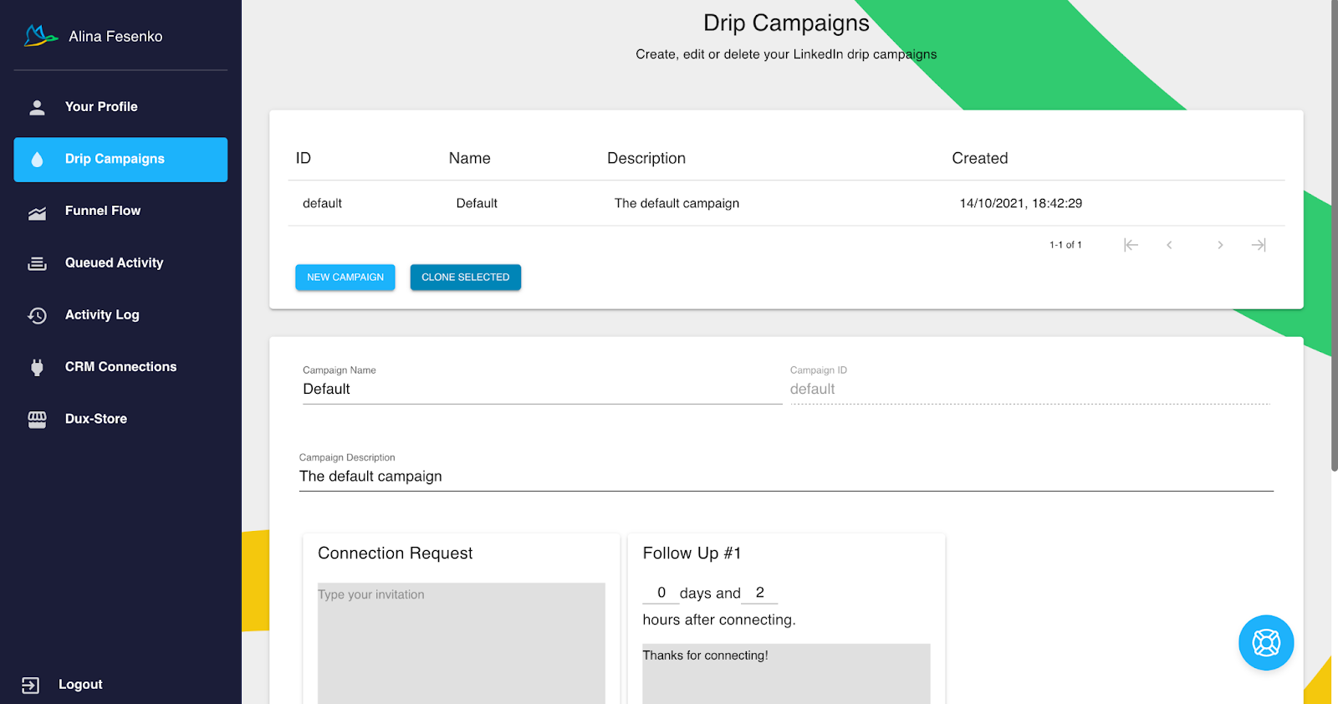Click the Logout exit icon
1338x704 pixels.
click(x=30, y=685)
